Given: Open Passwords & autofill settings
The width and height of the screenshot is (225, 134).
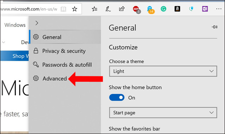Looking at the screenshot, I should [x=65, y=65].
